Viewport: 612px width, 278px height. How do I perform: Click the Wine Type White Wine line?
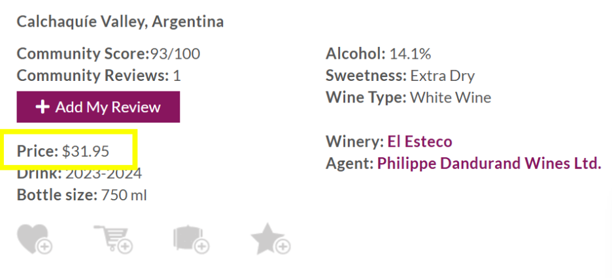tap(408, 97)
